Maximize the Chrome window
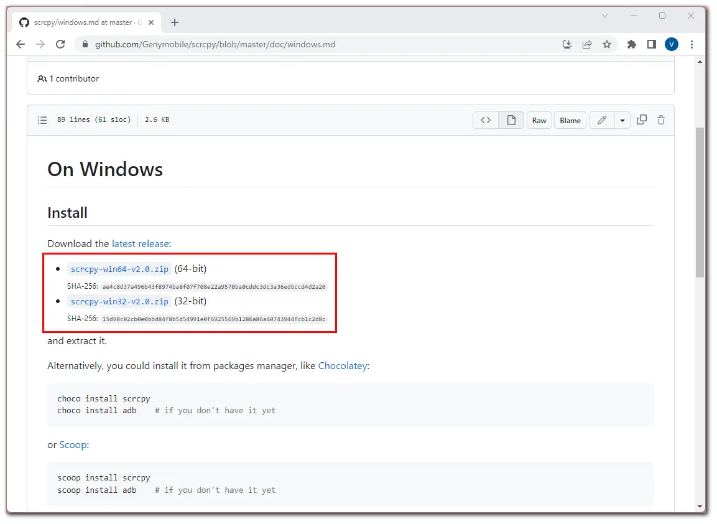Image resolution: width=717 pixels, height=524 pixels. (662, 16)
